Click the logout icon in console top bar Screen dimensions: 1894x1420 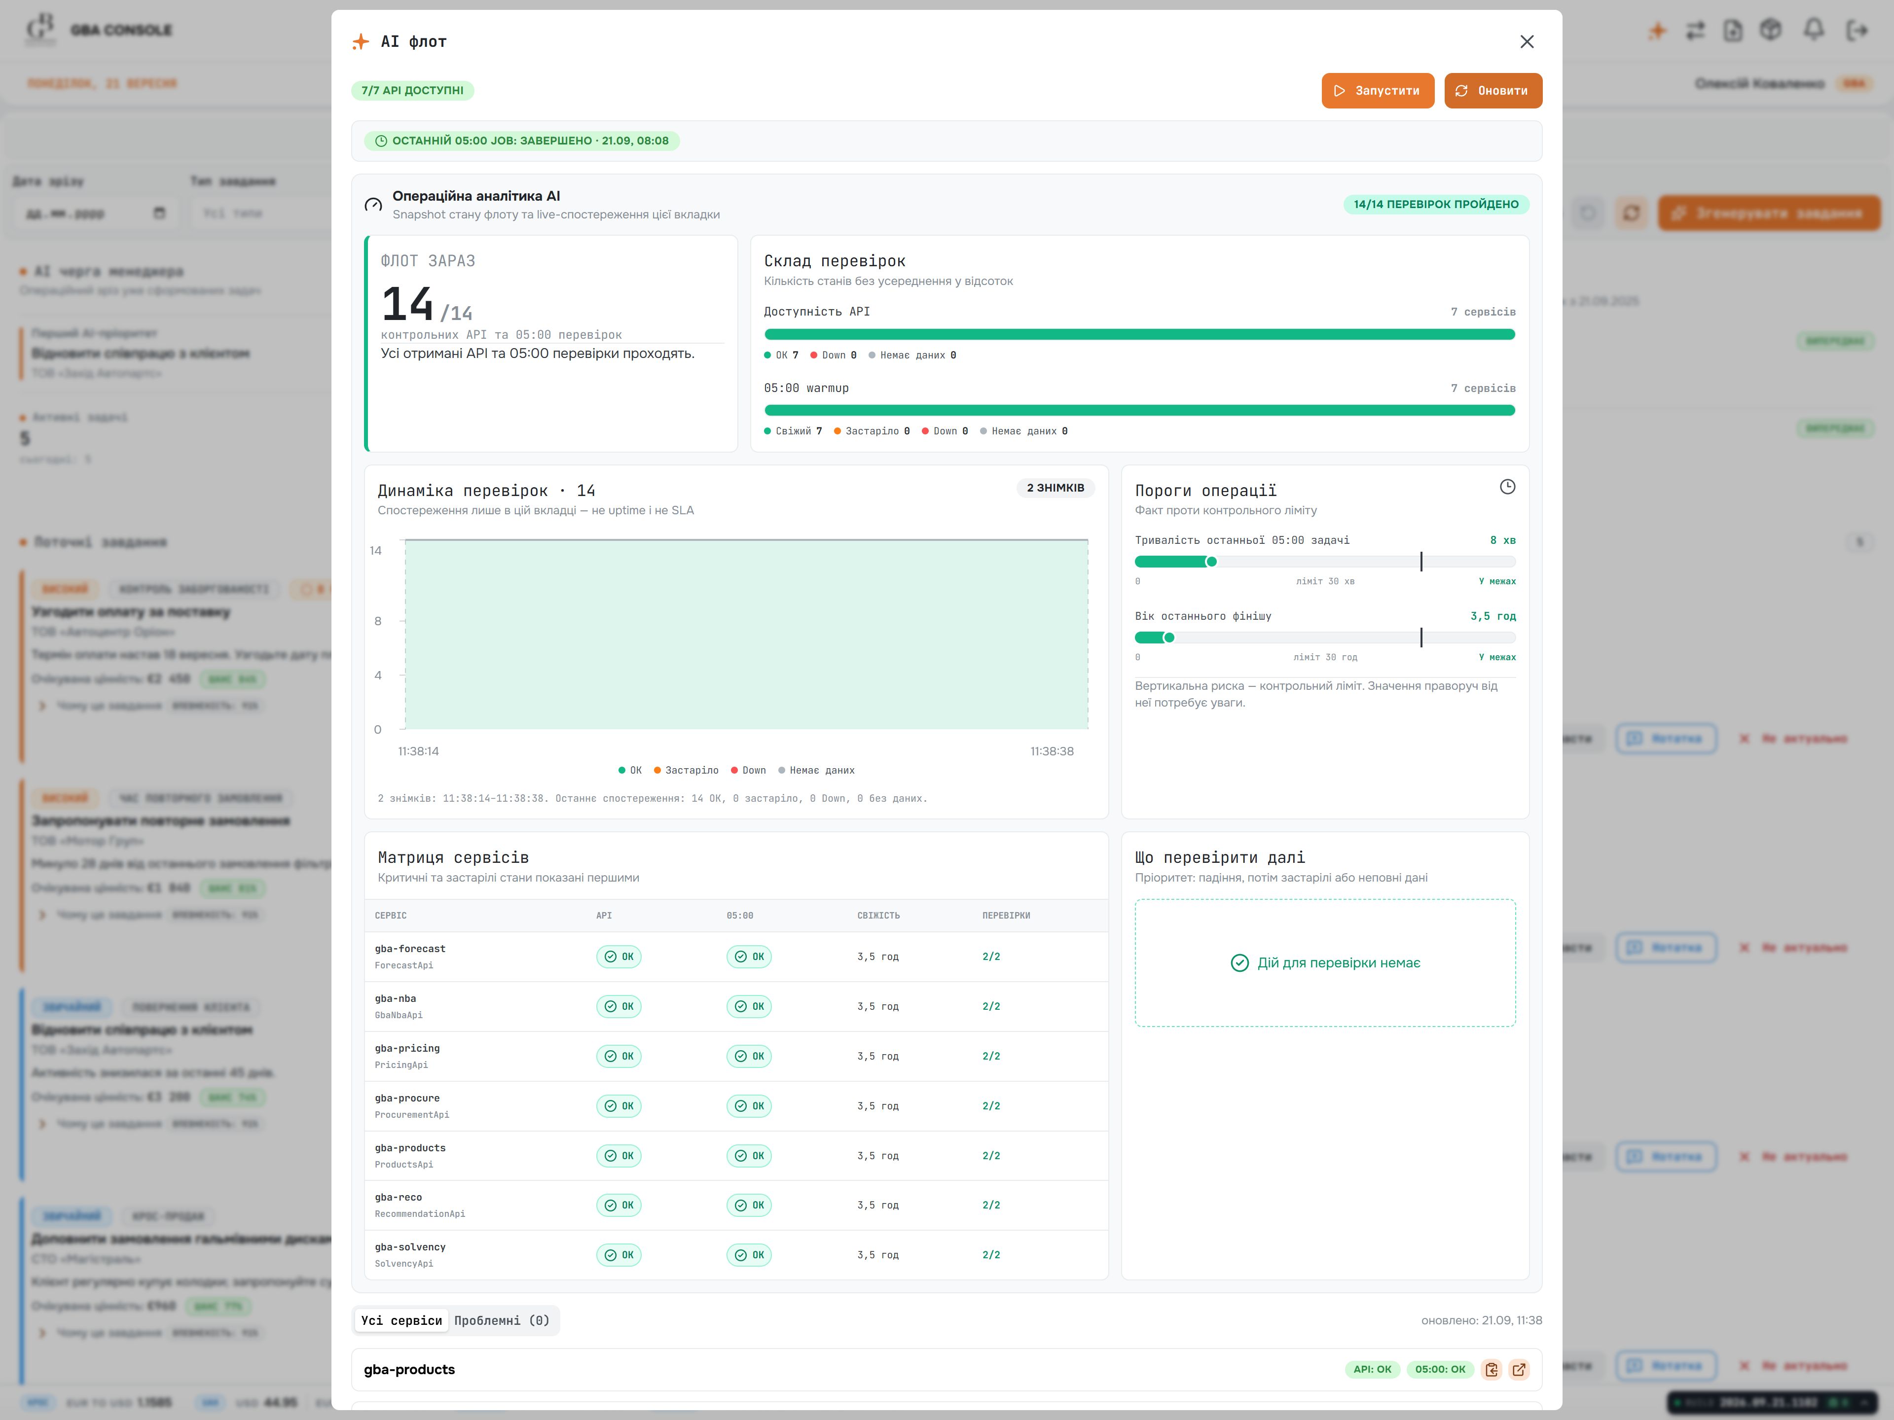click(1857, 31)
